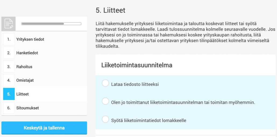This screenshot has height=137, width=277.
Task: Navigate to the Rahoitus section
Action: pos(24,67)
